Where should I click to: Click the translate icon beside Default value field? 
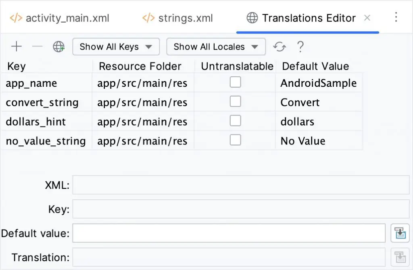[400, 233]
